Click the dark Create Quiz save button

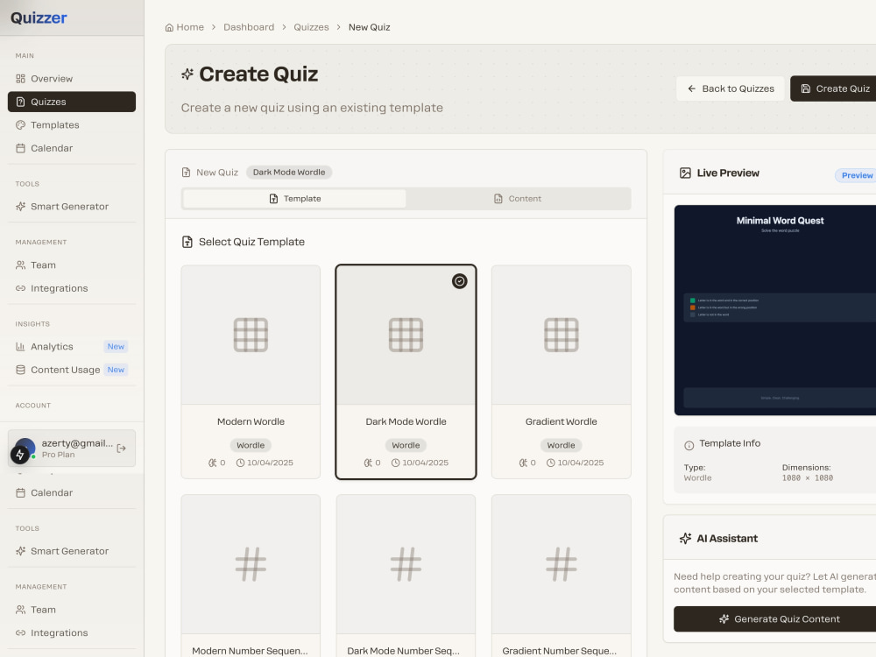point(833,88)
